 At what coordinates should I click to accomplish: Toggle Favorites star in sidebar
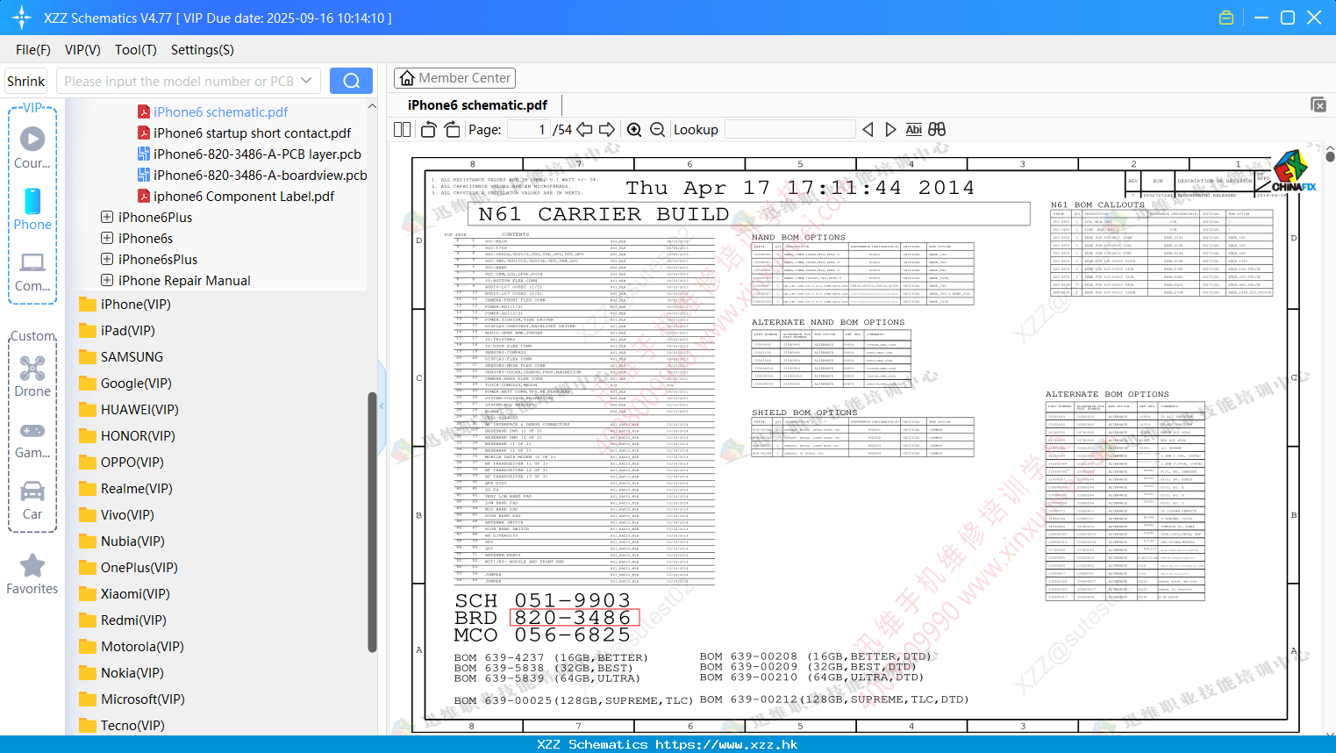(x=32, y=575)
